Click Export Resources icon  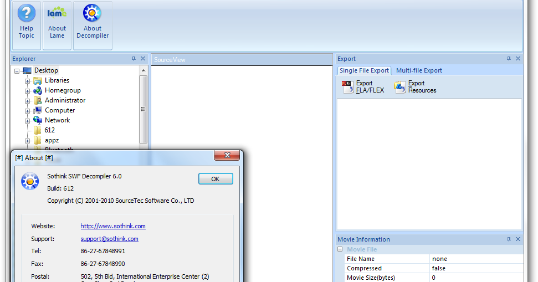pyautogui.click(x=399, y=87)
